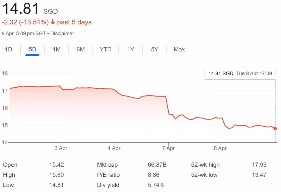
Task: Select the YTD time range
Action: 105,49
